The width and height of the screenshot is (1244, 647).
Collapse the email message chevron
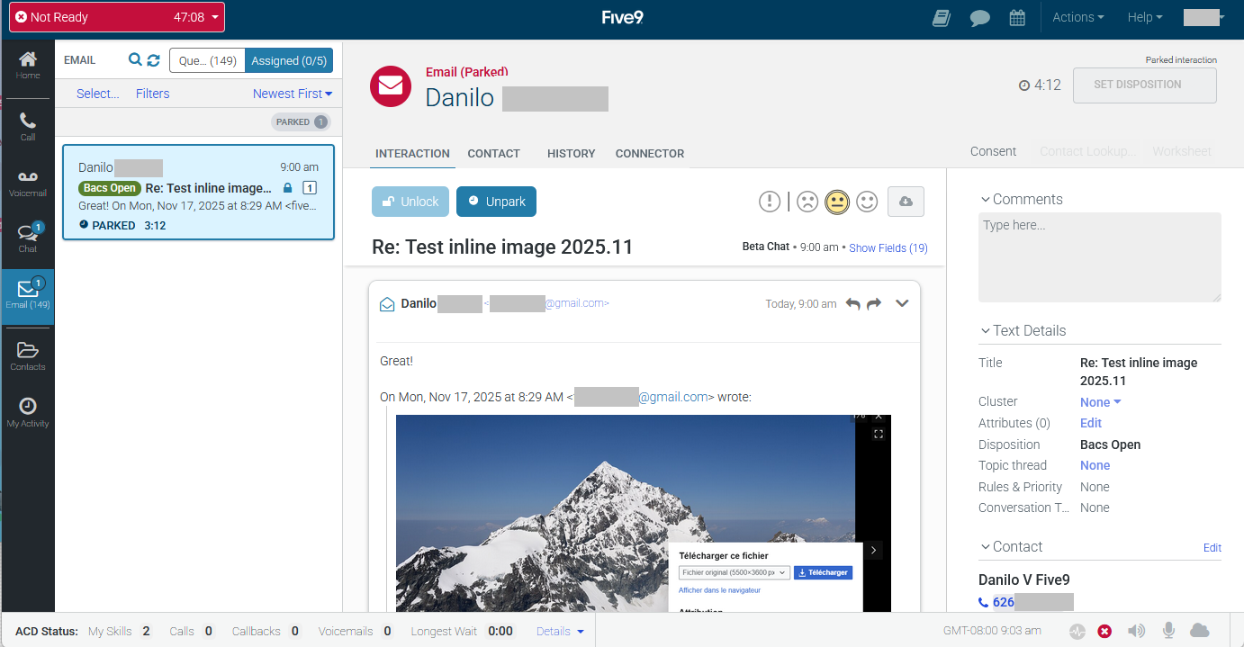click(x=902, y=303)
